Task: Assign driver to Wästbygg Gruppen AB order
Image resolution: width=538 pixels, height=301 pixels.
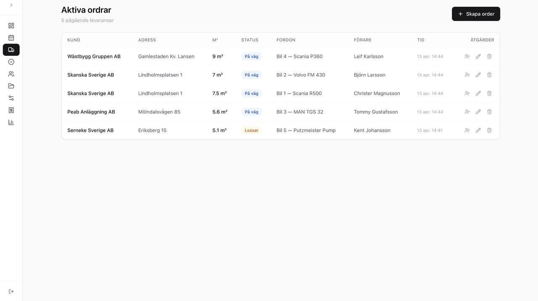Action: pyautogui.click(x=467, y=56)
